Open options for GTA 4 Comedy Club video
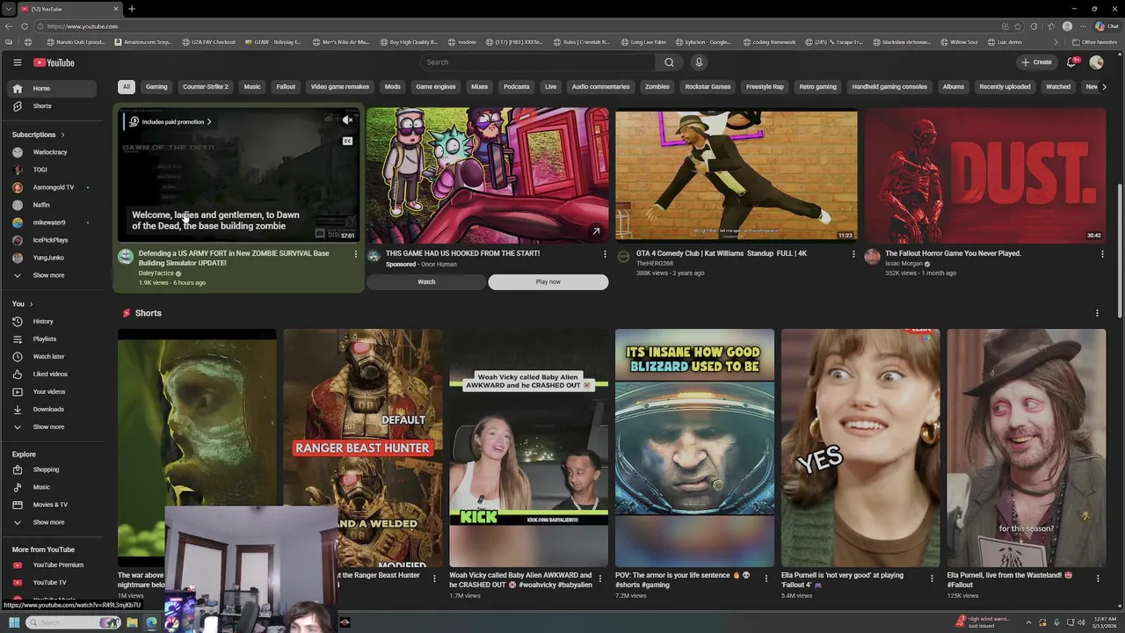The height and width of the screenshot is (633, 1125). (x=853, y=254)
